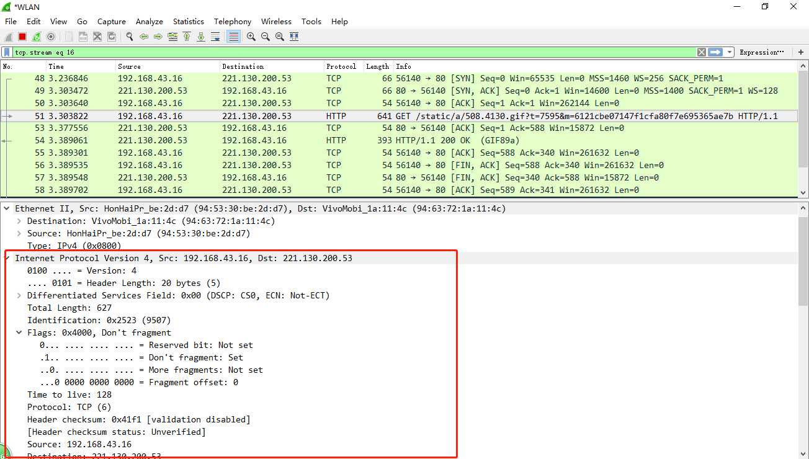
Task: Apply the display filter with the arrow
Action: pos(715,53)
